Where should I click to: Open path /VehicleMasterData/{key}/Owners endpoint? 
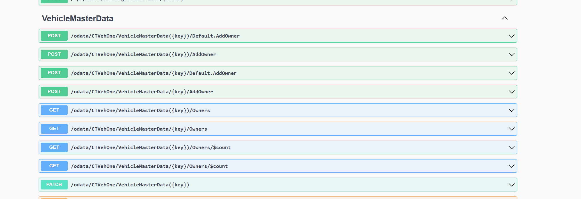139,129
